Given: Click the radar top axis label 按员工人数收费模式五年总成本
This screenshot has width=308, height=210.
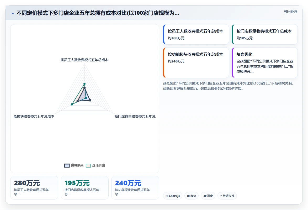Looking at the screenshot, I should (84, 60).
